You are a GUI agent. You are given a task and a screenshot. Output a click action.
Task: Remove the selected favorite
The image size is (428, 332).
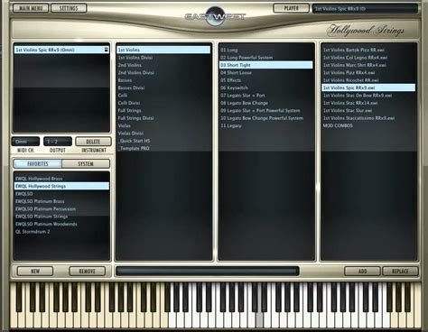[x=88, y=271]
